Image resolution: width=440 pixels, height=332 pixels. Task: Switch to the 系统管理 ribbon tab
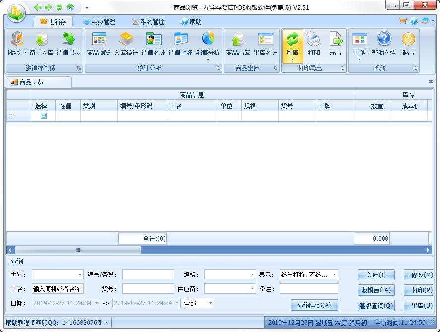tap(148, 22)
